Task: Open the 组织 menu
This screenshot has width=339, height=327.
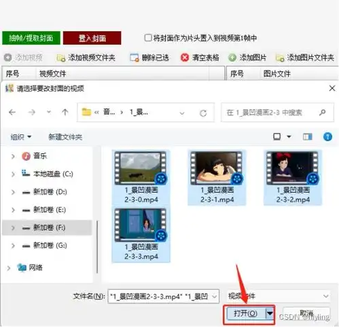Action: tap(20, 137)
